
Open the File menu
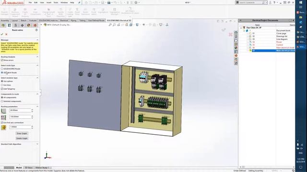(30, 2)
